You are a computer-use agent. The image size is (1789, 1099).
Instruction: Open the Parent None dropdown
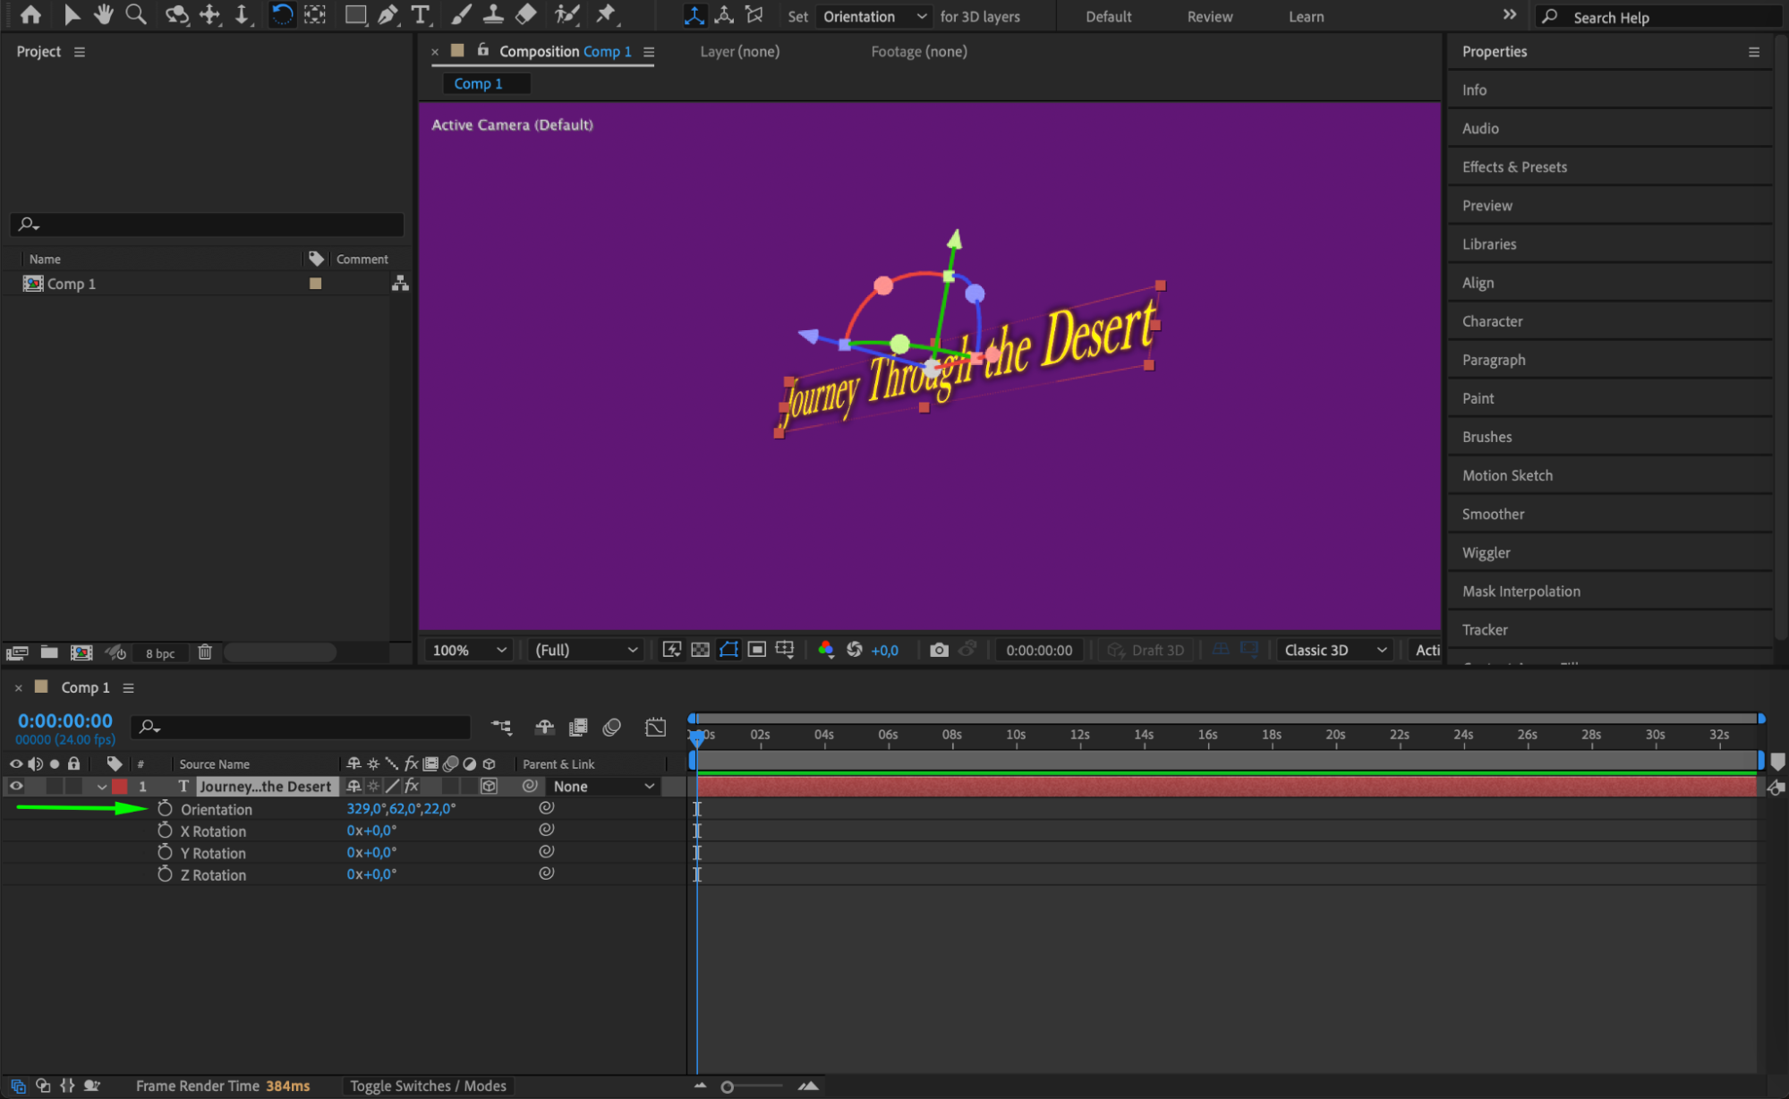(x=604, y=786)
